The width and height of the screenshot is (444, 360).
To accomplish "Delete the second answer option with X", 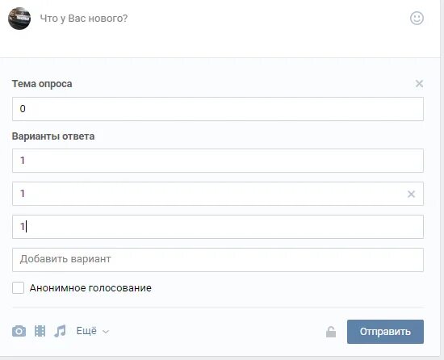I will (x=411, y=194).
